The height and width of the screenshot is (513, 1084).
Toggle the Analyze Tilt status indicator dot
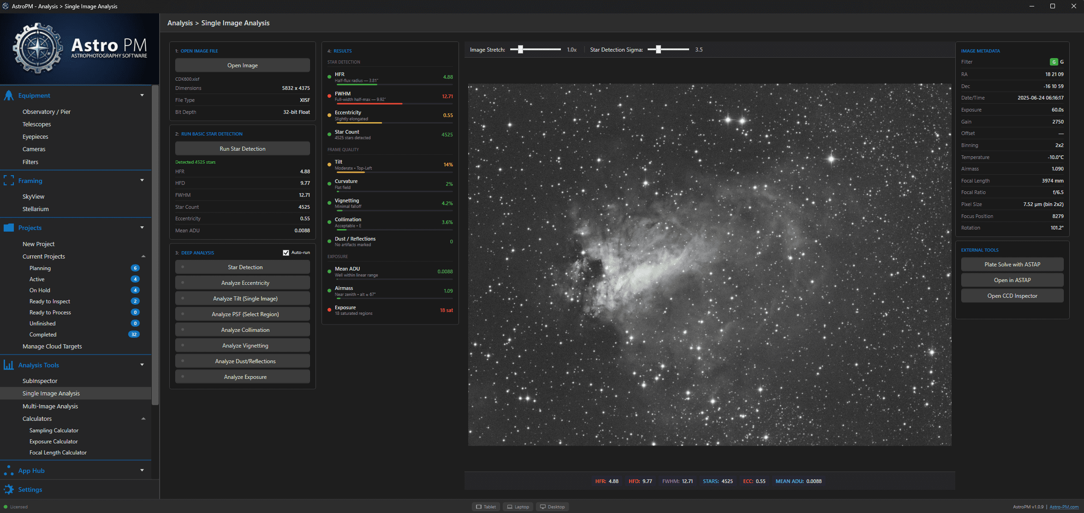[x=183, y=299]
